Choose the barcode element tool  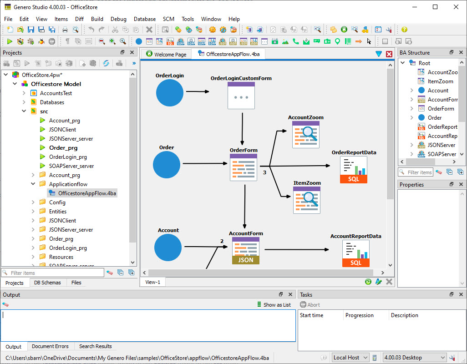point(348,42)
